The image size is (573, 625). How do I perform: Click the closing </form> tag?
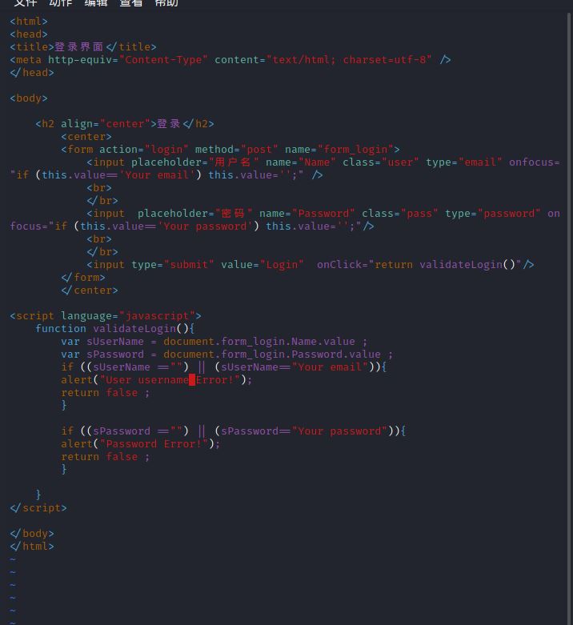tap(83, 278)
